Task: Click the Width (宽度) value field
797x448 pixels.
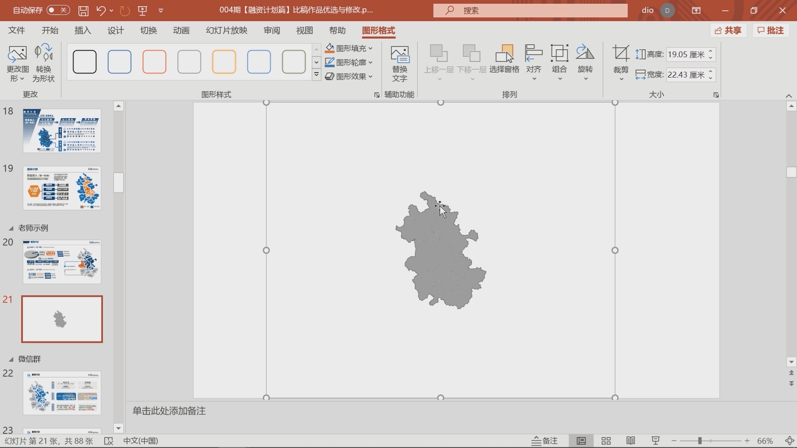Action: pos(687,75)
